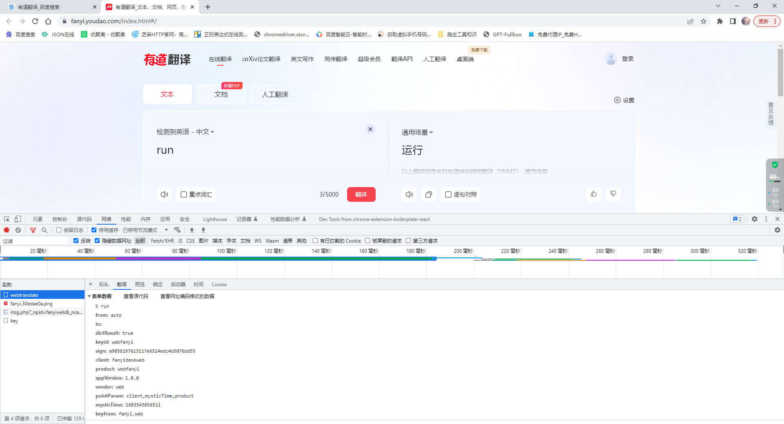Play source text audio speaker icon
Screen dimensions: 784x424
click(x=164, y=194)
